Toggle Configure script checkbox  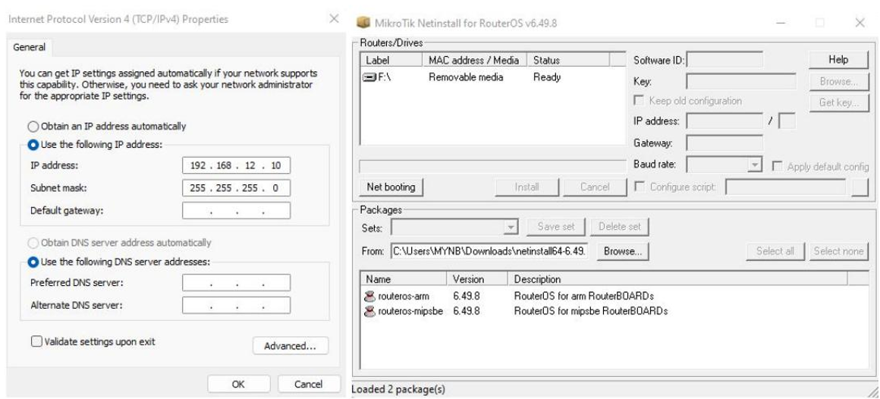639,187
